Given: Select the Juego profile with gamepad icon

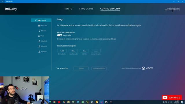Looking at the screenshot, I should [41, 20].
